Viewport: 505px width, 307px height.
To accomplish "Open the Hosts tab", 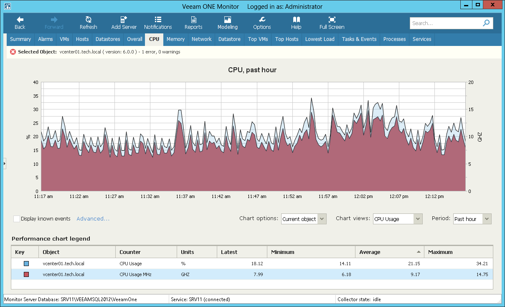I will coord(82,39).
